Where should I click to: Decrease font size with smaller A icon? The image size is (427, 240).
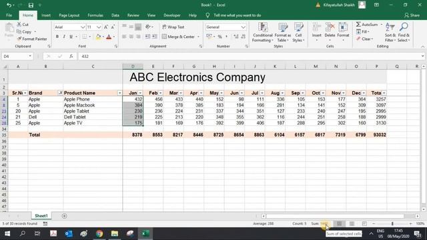(113, 27)
